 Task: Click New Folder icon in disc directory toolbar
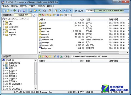[x=47, y=15]
